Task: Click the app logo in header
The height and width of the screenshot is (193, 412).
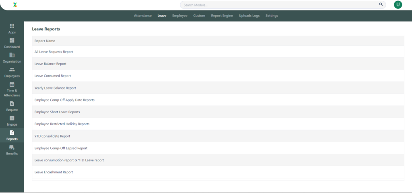Action: (15, 5)
